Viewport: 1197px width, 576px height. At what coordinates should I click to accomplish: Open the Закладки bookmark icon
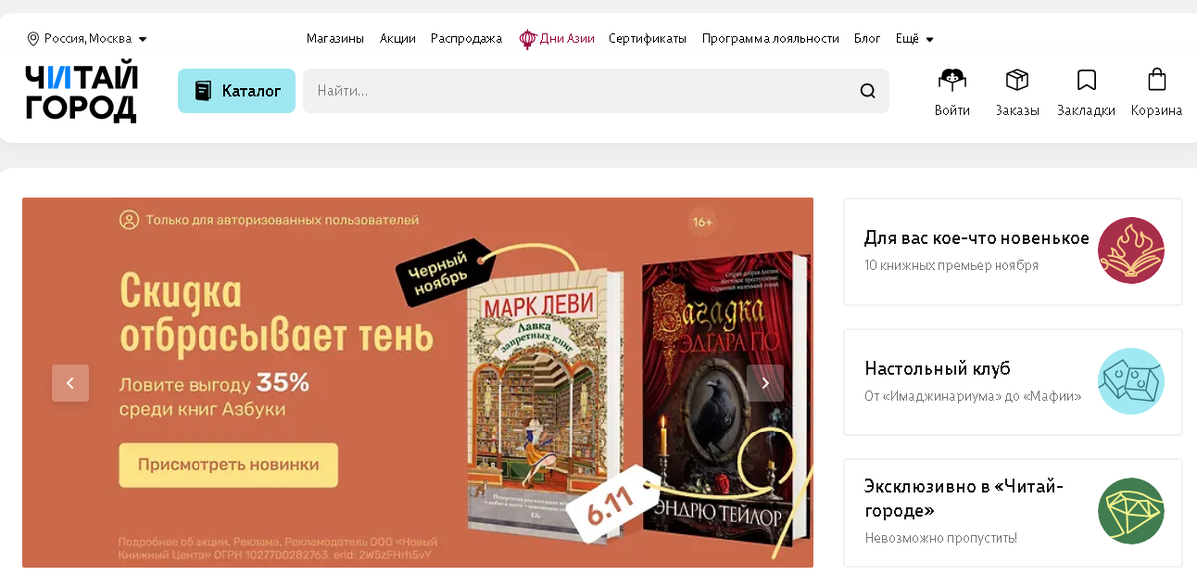1086,80
